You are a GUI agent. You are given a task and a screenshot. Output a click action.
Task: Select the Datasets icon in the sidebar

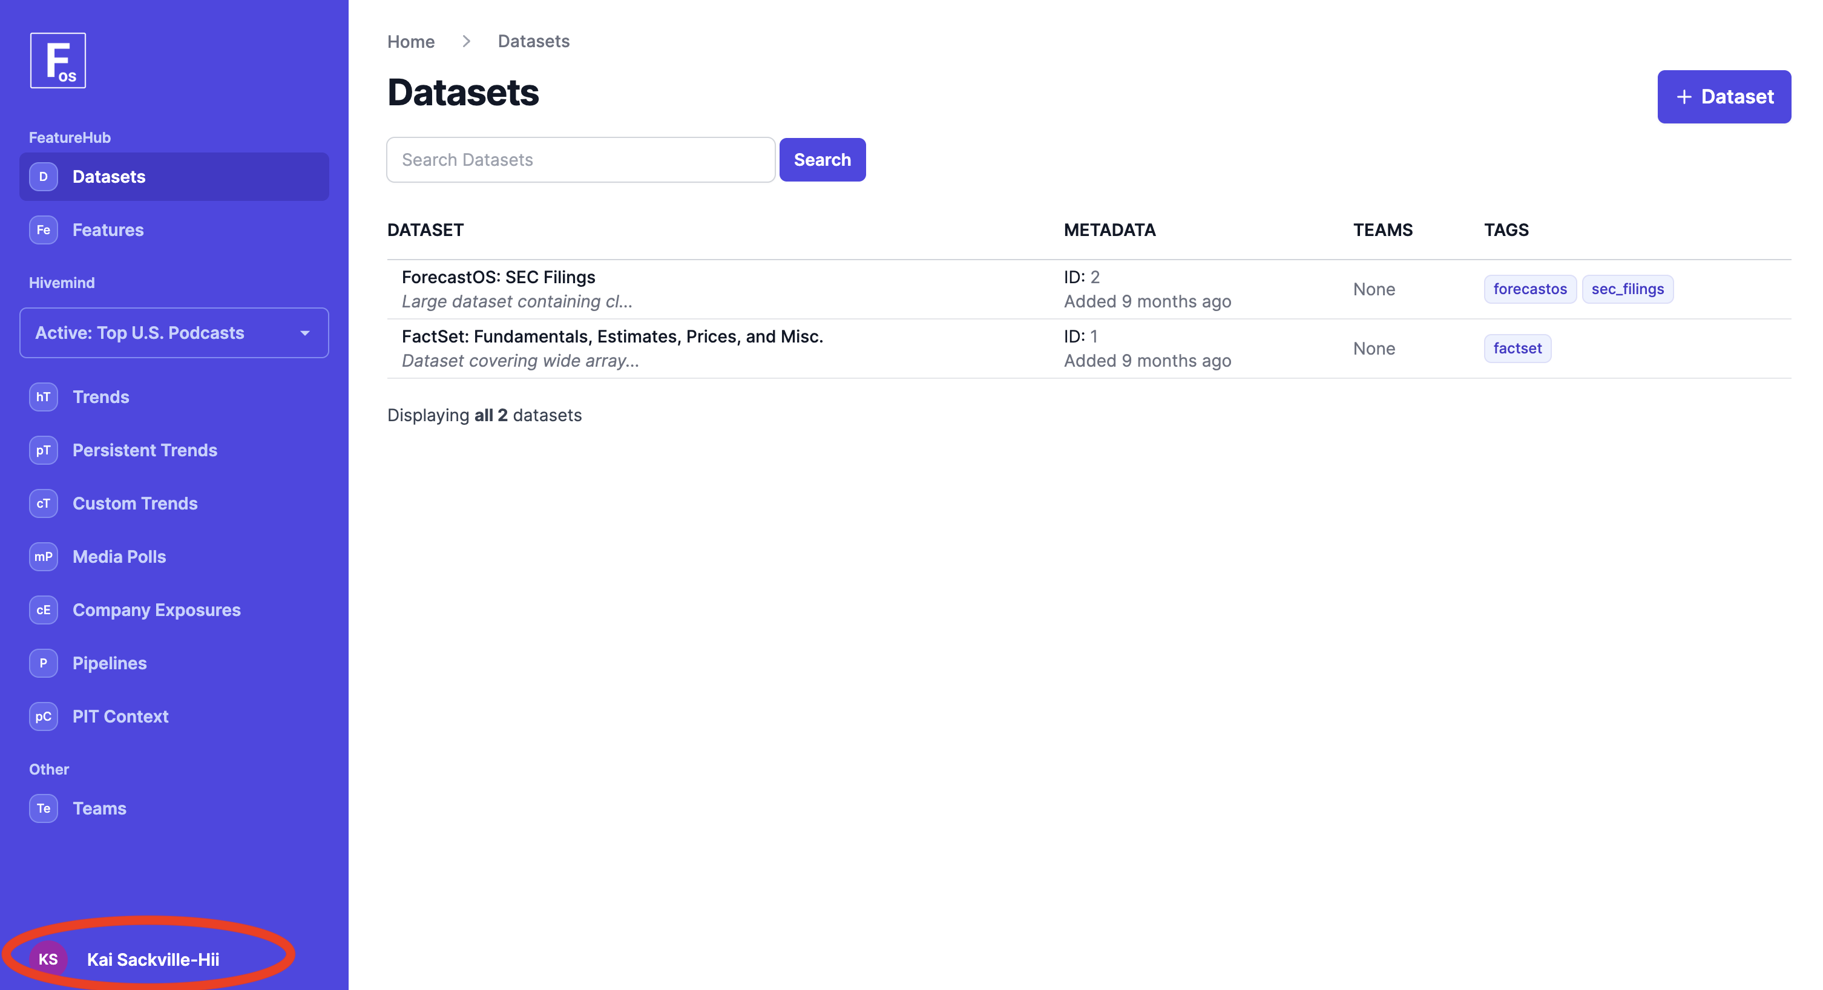[x=43, y=176]
